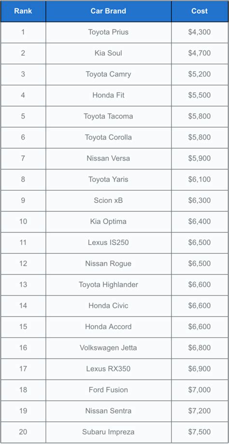This screenshot has width=229, height=444.
Task: Click the Scion xB cell
Action: coord(108,200)
